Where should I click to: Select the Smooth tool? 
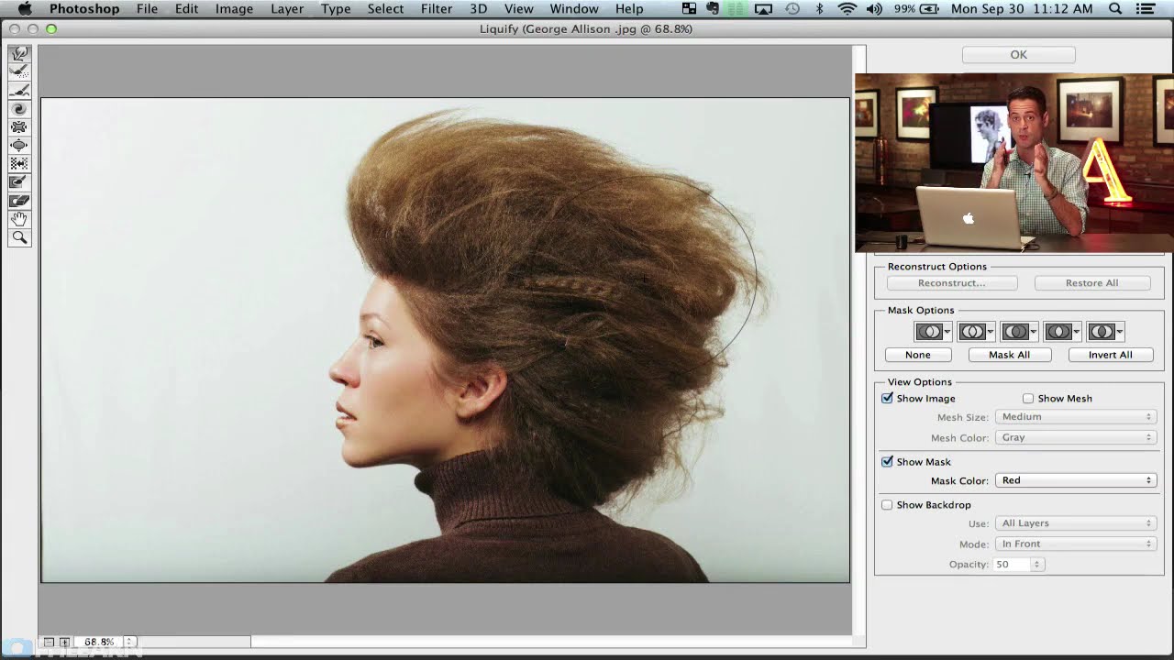click(19, 91)
